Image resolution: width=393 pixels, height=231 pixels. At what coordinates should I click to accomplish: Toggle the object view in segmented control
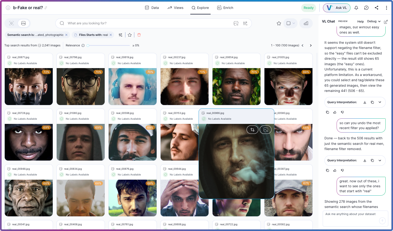tap(11, 23)
